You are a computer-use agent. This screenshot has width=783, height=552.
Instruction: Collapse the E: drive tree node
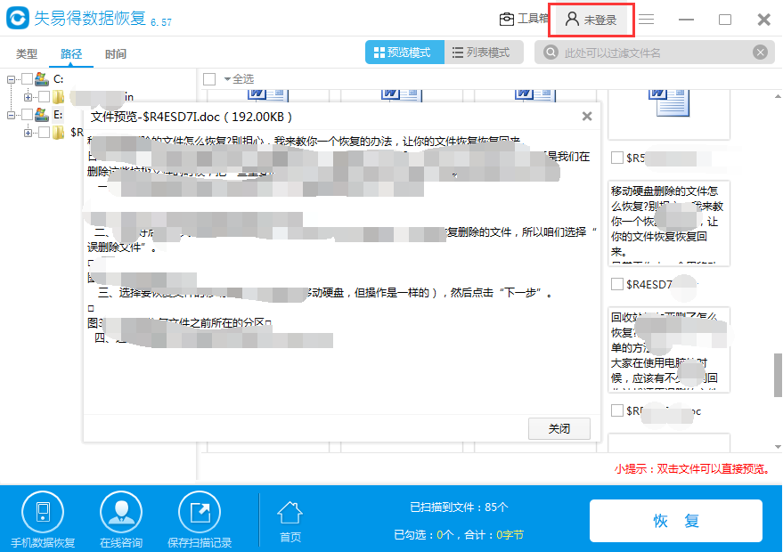pos(11,115)
